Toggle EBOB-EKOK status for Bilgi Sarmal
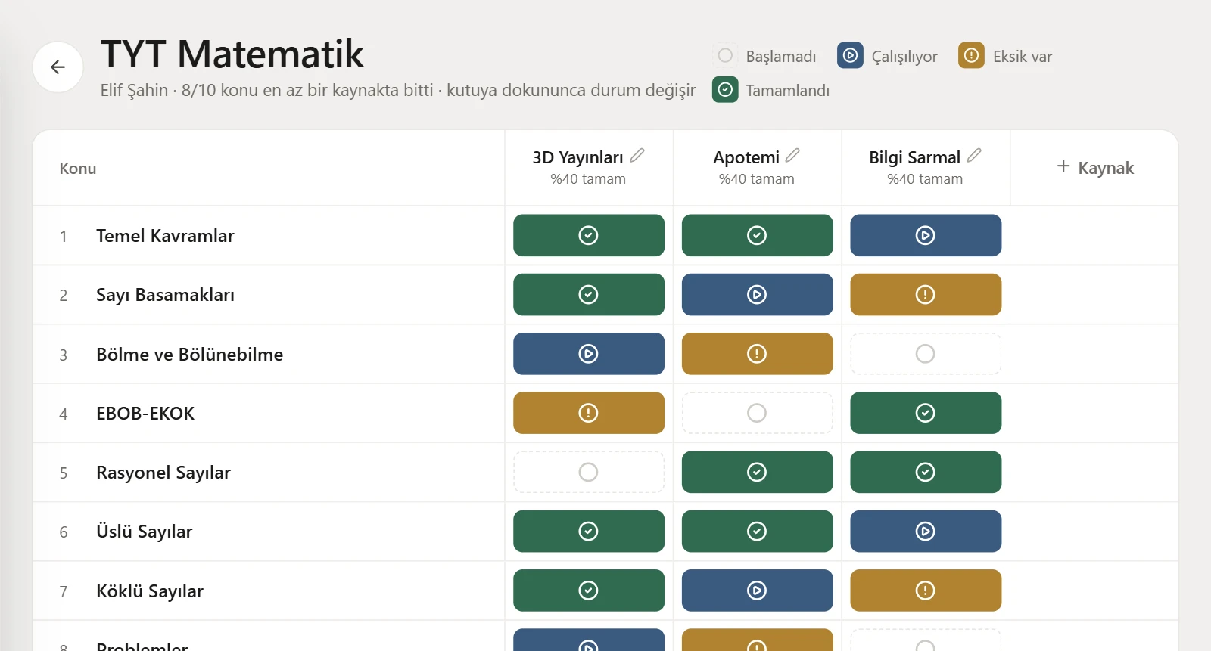Viewport: 1211px width, 651px height. 926,413
